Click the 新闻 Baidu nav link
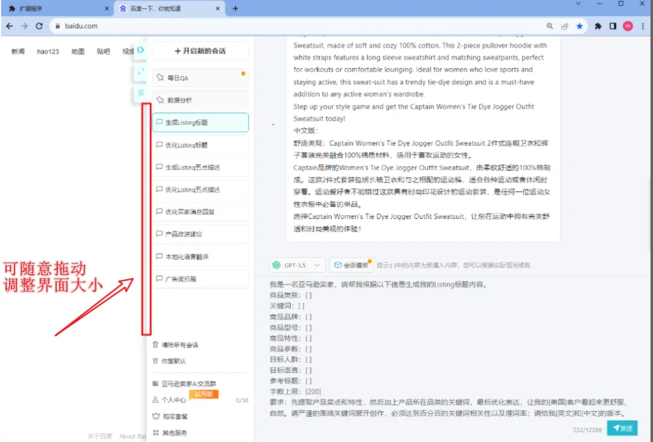The height and width of the screenshot is (442, 653). [x=18, y=52]
